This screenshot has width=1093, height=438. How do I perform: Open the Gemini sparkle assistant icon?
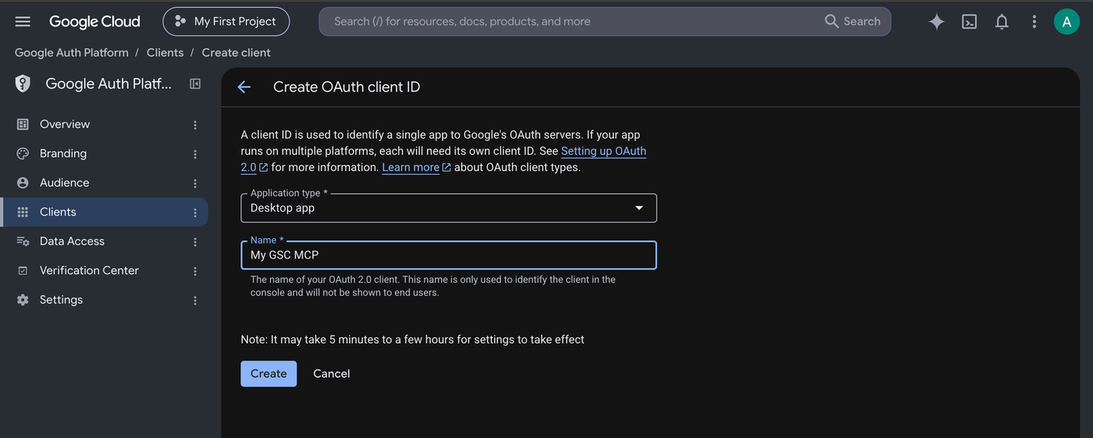[936, 22]
